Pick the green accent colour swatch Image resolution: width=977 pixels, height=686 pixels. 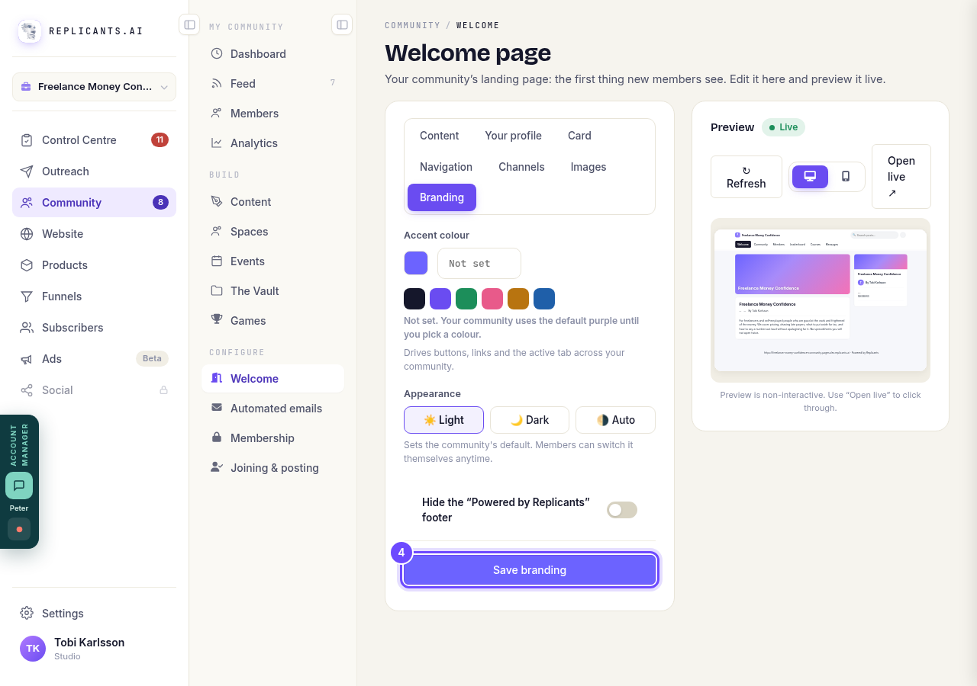pyautogui.click(x=466, y=299)
